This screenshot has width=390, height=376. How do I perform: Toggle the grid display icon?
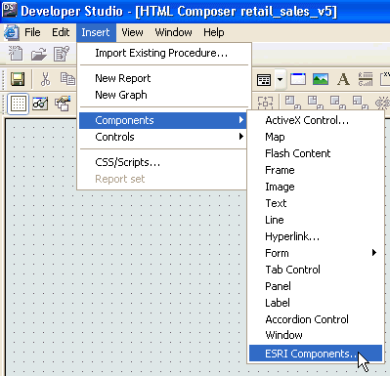[18, 104]
